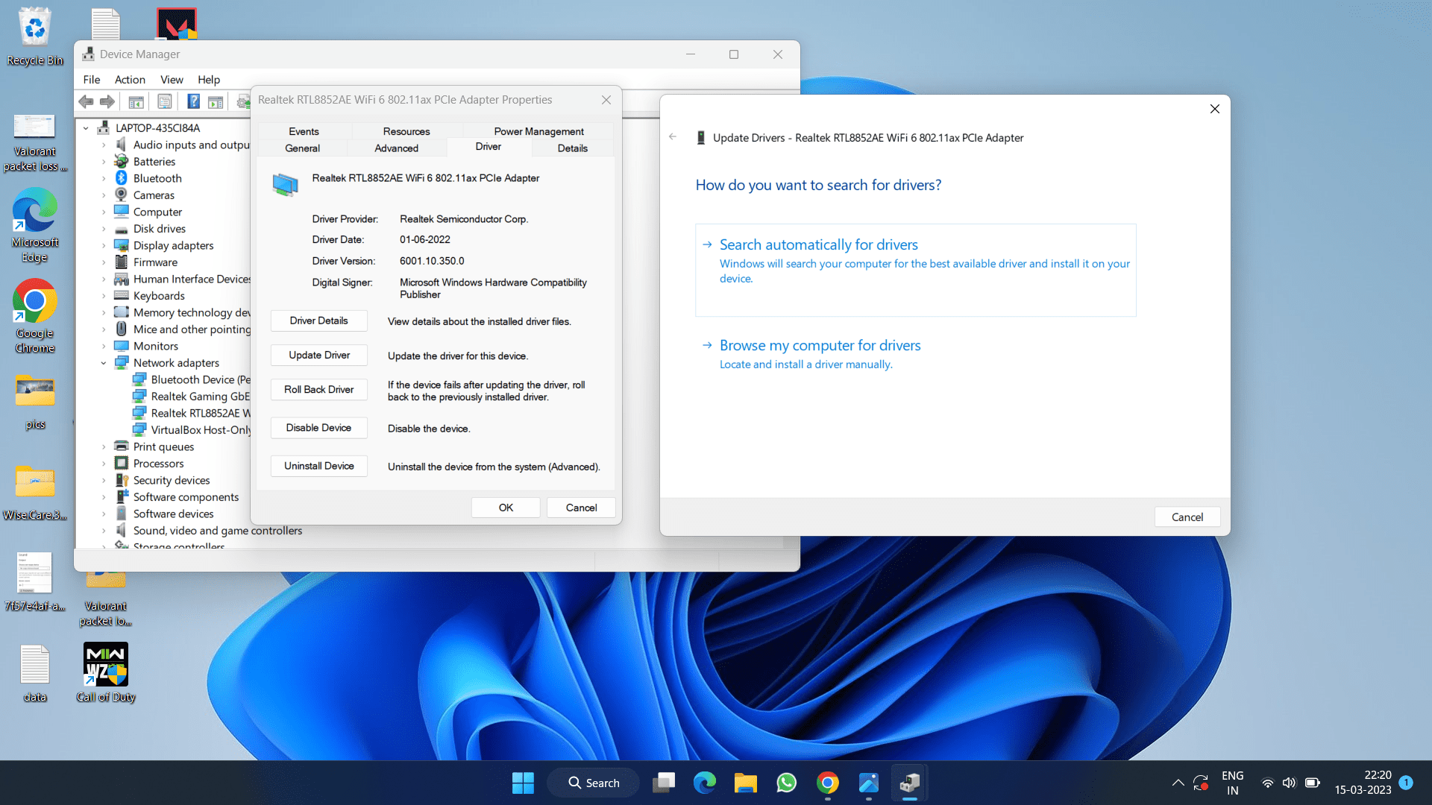This screenshot has width=1432, height=805.
Task: Choose Search automatically for drivers
Action: (x=915, y=270)
